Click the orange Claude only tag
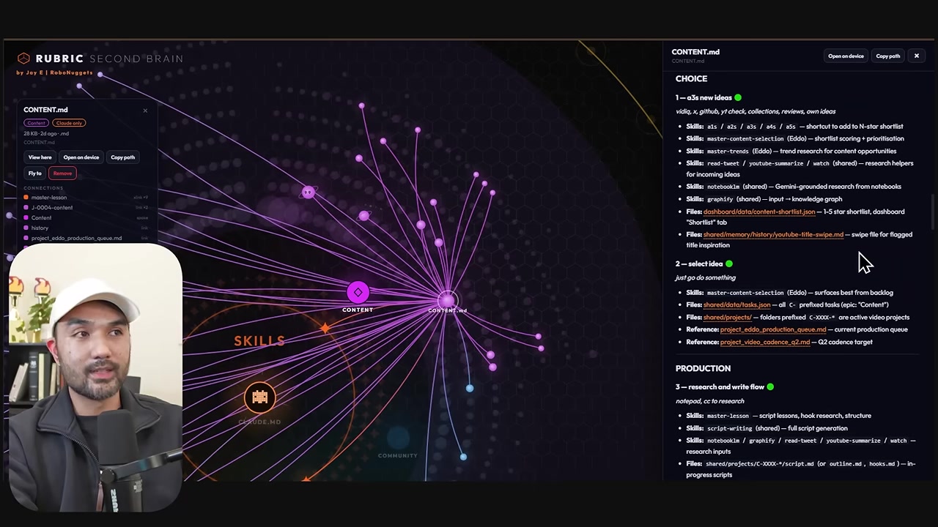Screen dimensions: 938x527 pos(69,123)
